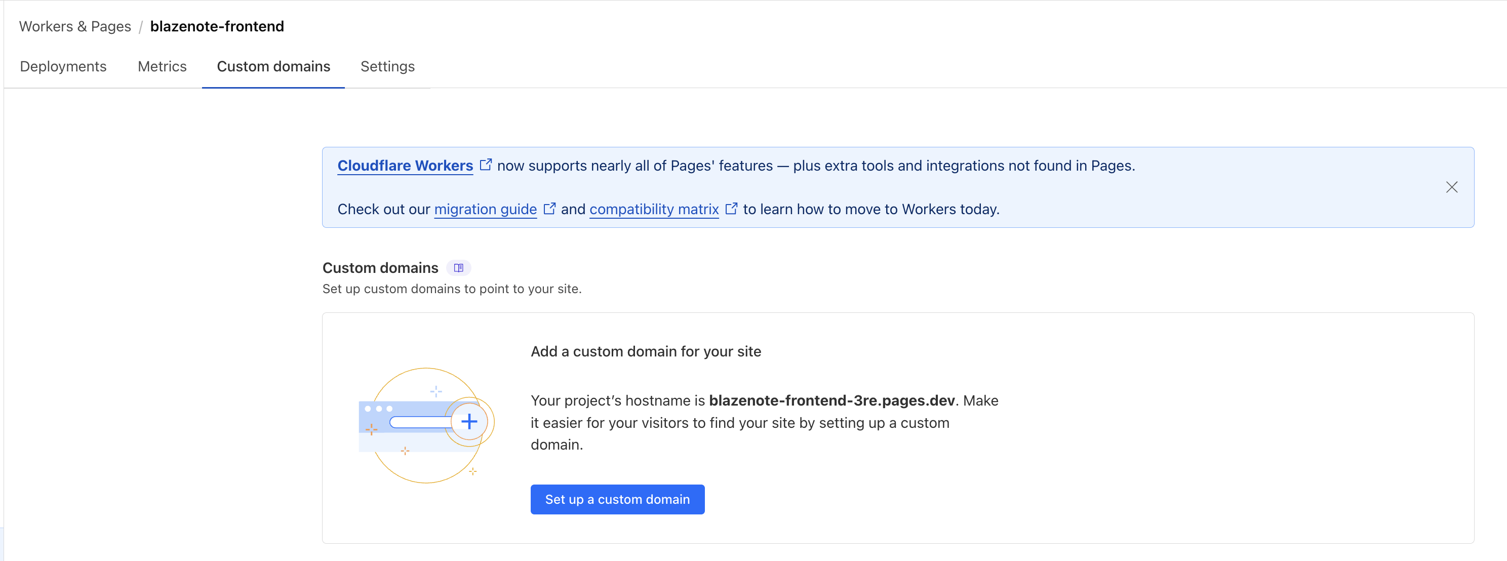This screenshot has width=1507, height=561.
Task: Click external-link icon after migration guide
Action: coord(549,209)
